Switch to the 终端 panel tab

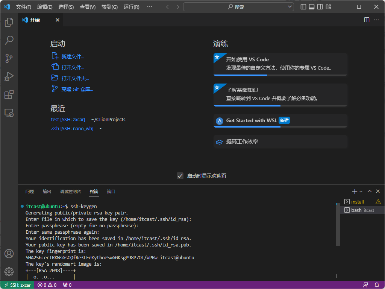[94, 192]
